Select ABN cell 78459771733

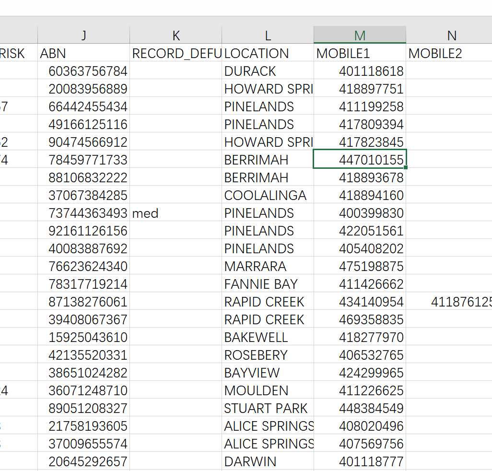pos(83,159)
